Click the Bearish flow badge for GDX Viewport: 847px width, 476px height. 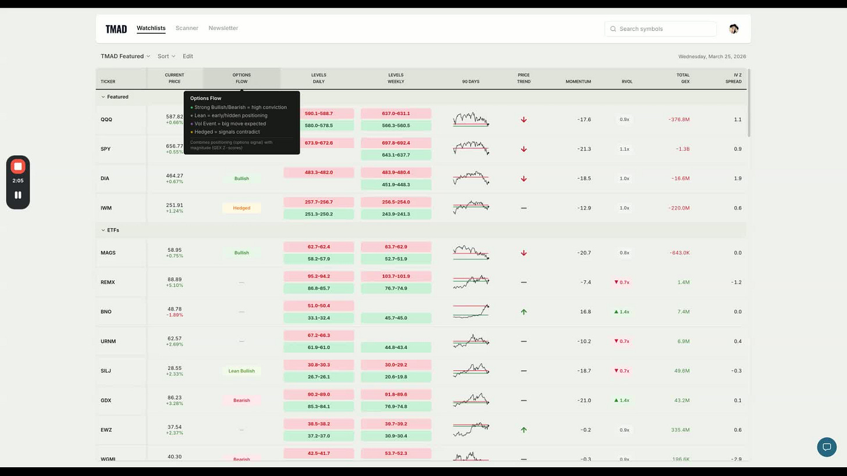tap(241, 400)
